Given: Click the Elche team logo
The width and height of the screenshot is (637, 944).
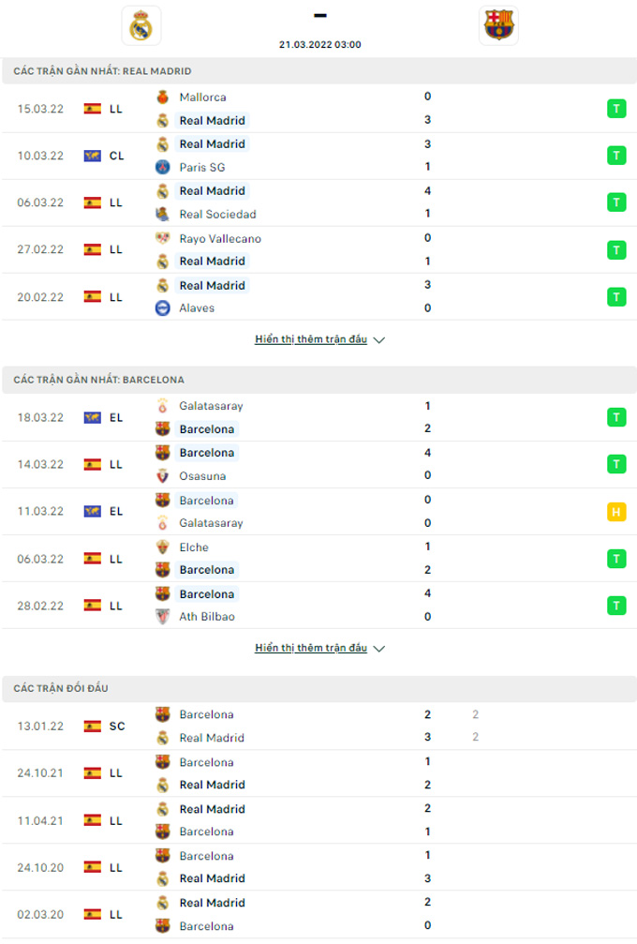Looking at the screenshot, I should coord(162,547).
